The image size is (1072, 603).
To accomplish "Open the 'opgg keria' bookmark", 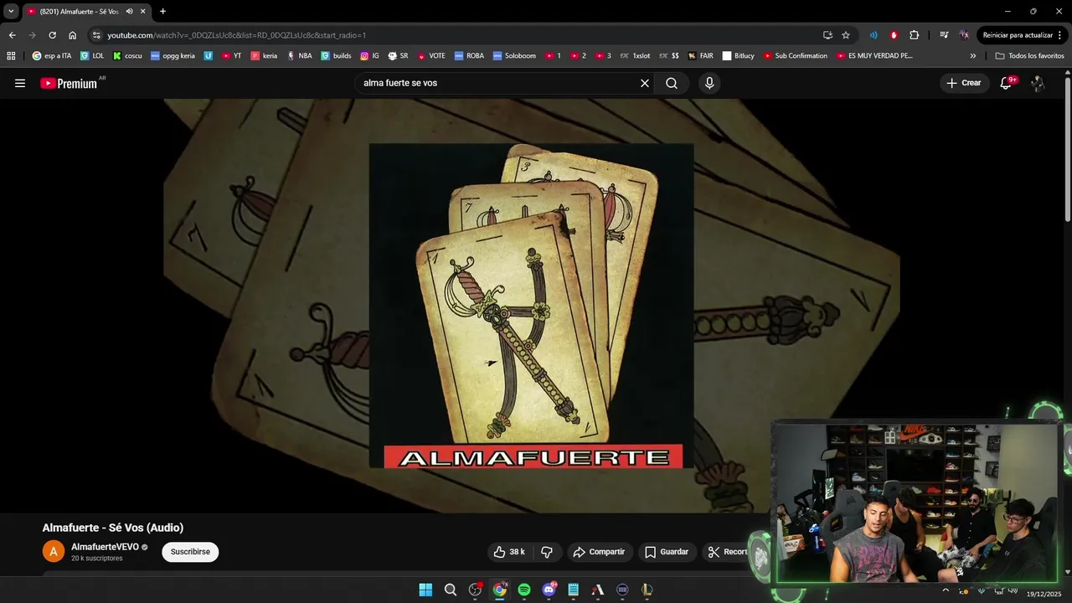I will coord(173,56).
